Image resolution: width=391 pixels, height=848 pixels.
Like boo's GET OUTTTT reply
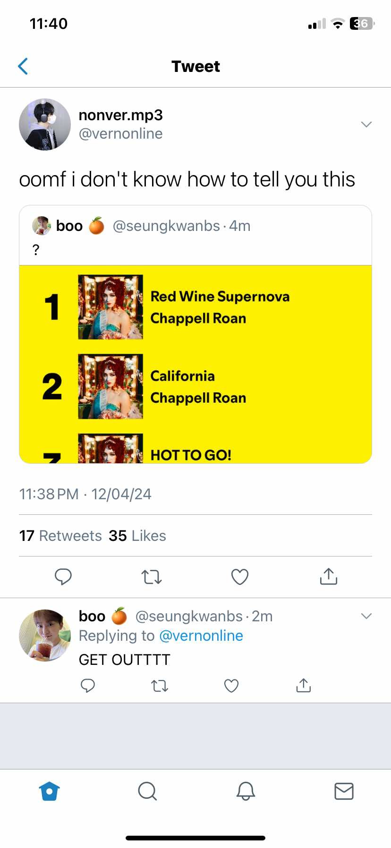231,685
